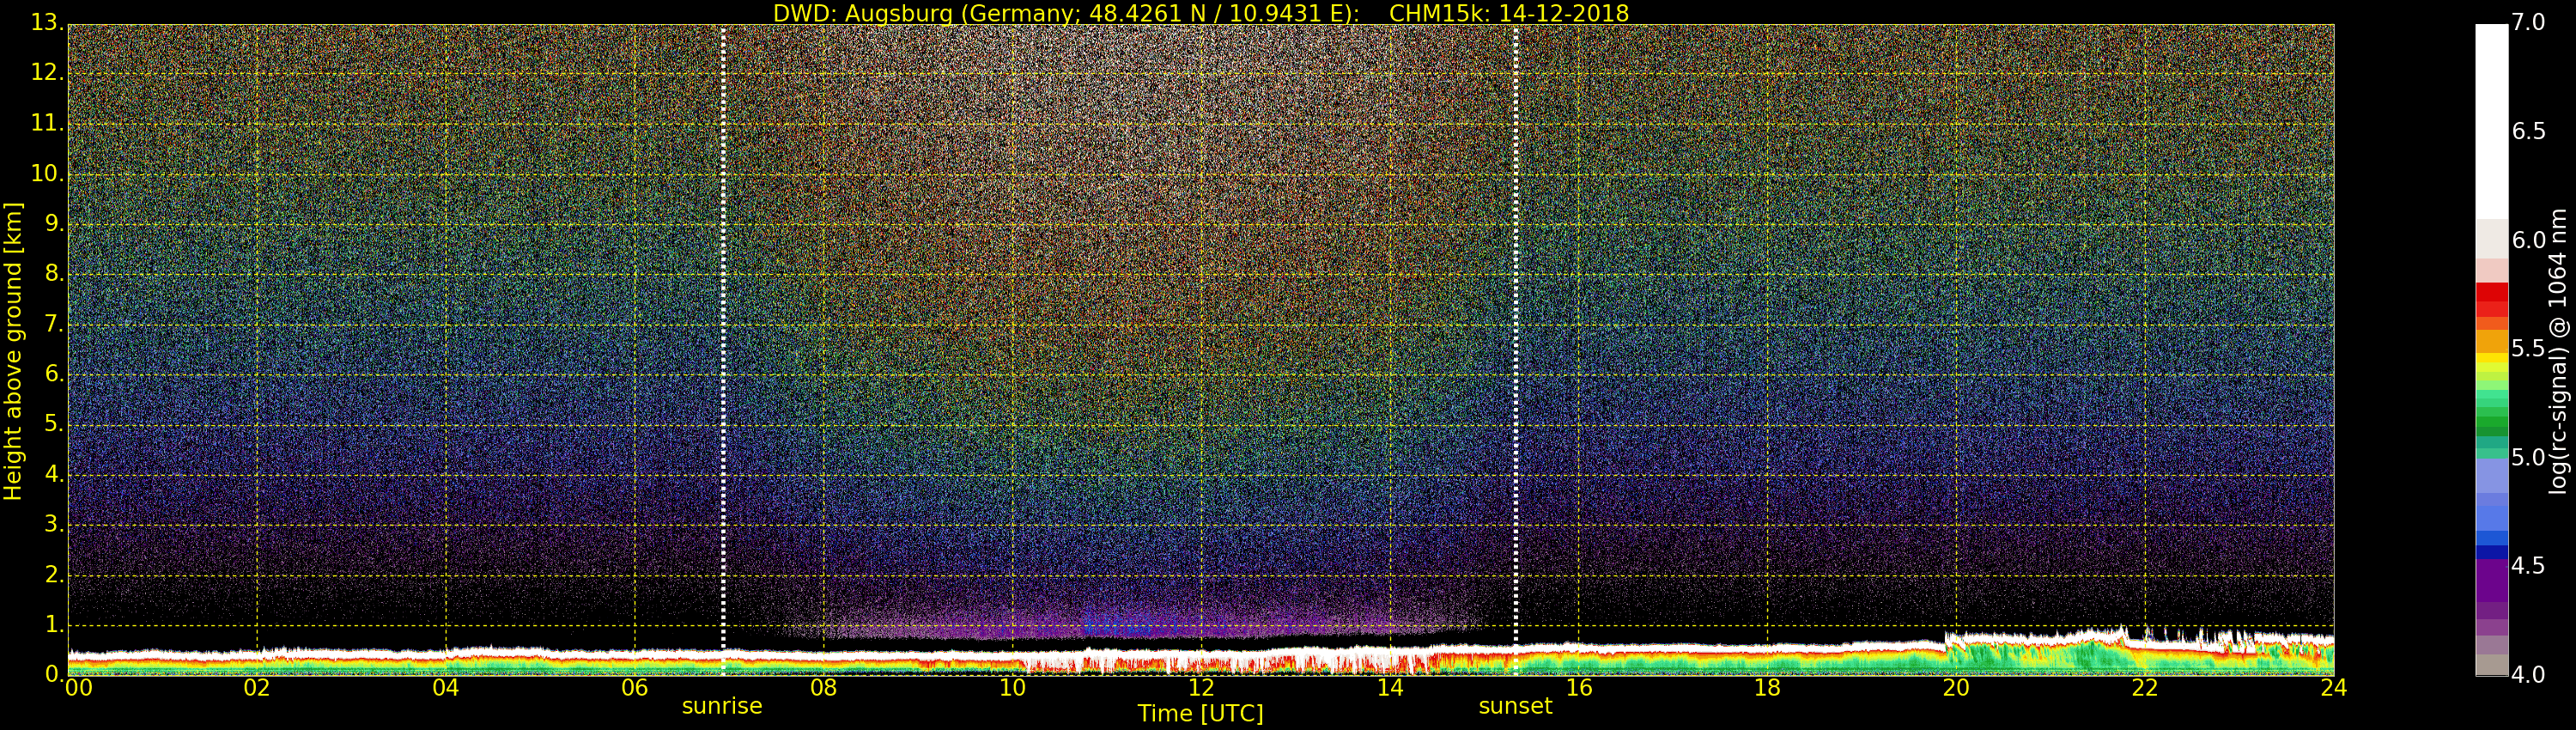Click the white dotted sunset line
This screenshot has height=730, width=2576.
pos(1516,300)
